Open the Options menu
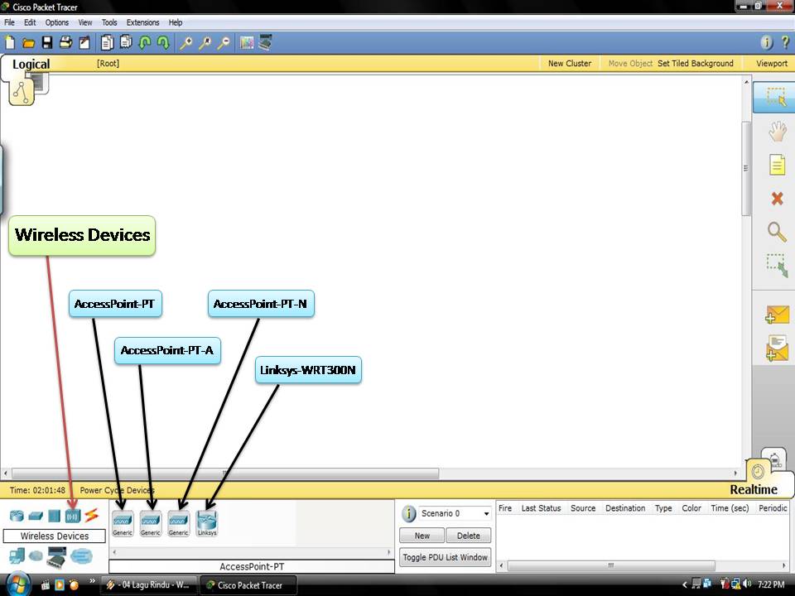Screen dimensions: 795x596 (x=57, y=22)
